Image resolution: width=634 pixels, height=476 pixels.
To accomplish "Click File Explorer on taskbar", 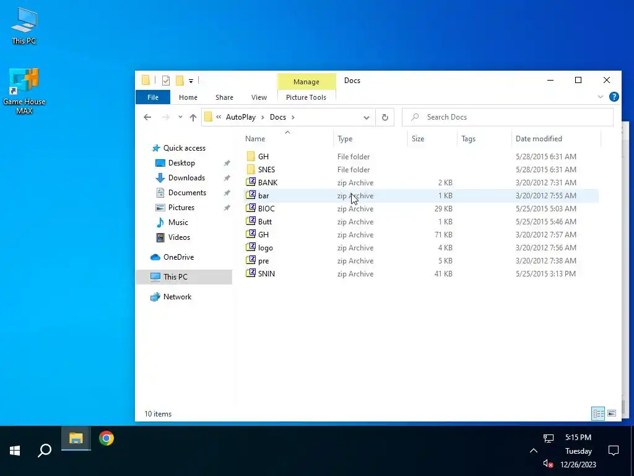I will pos(76,438).
